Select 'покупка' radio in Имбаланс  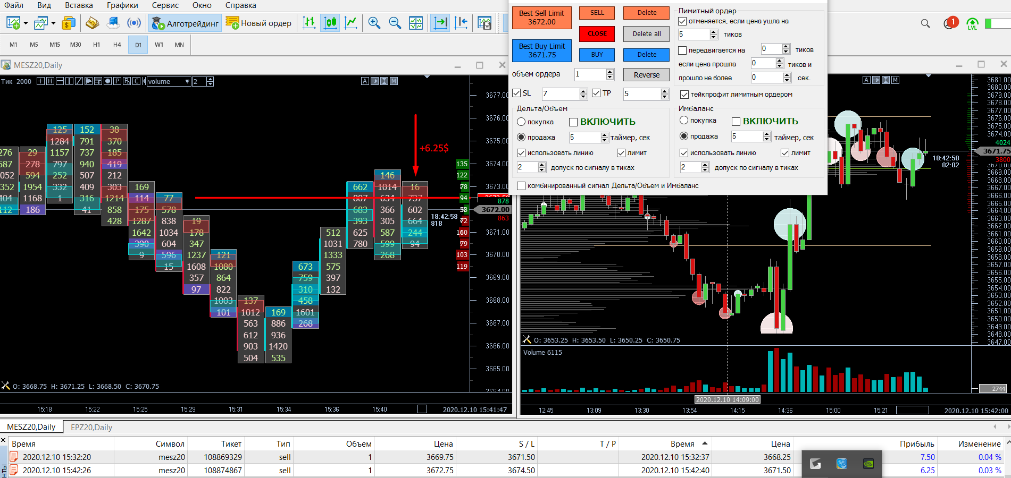click(x=684, y=121)
